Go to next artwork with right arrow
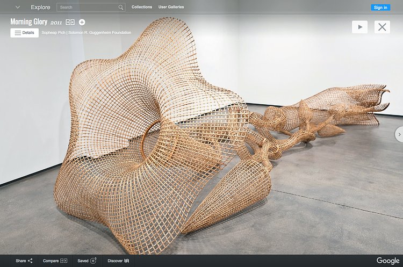403x267 pixels. pyautogui.click(x=398, y=134)
